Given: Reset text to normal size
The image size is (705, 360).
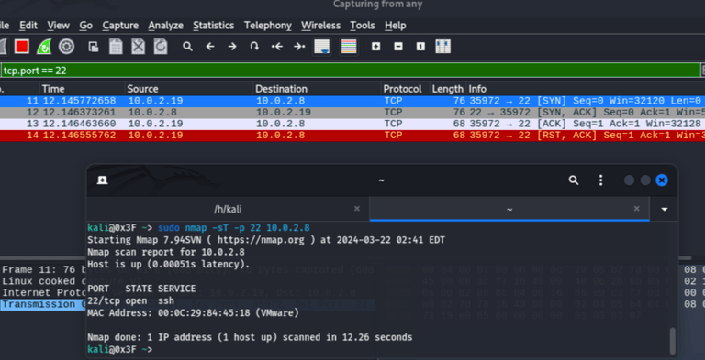Looking at the screenshot, I should point(420,47).
